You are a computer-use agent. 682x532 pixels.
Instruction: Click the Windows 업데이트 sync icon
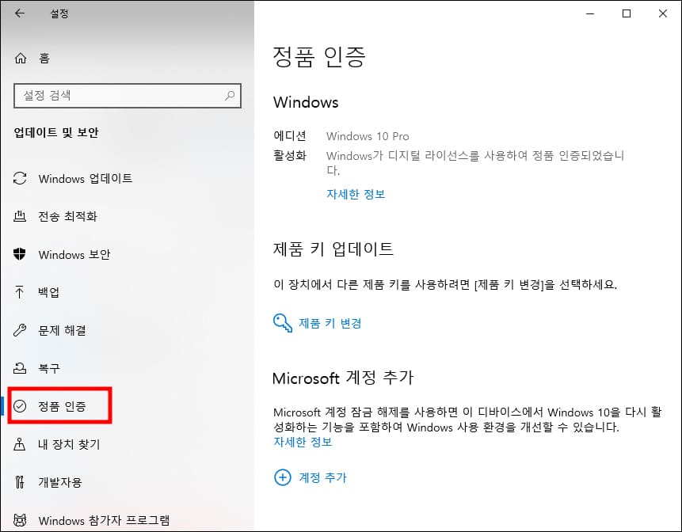20,178
